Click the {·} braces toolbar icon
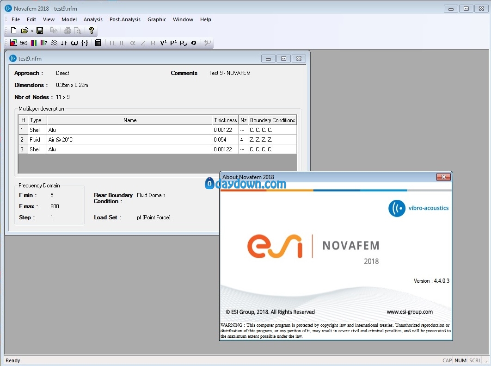491x366 pixels. tap(85, 43)
